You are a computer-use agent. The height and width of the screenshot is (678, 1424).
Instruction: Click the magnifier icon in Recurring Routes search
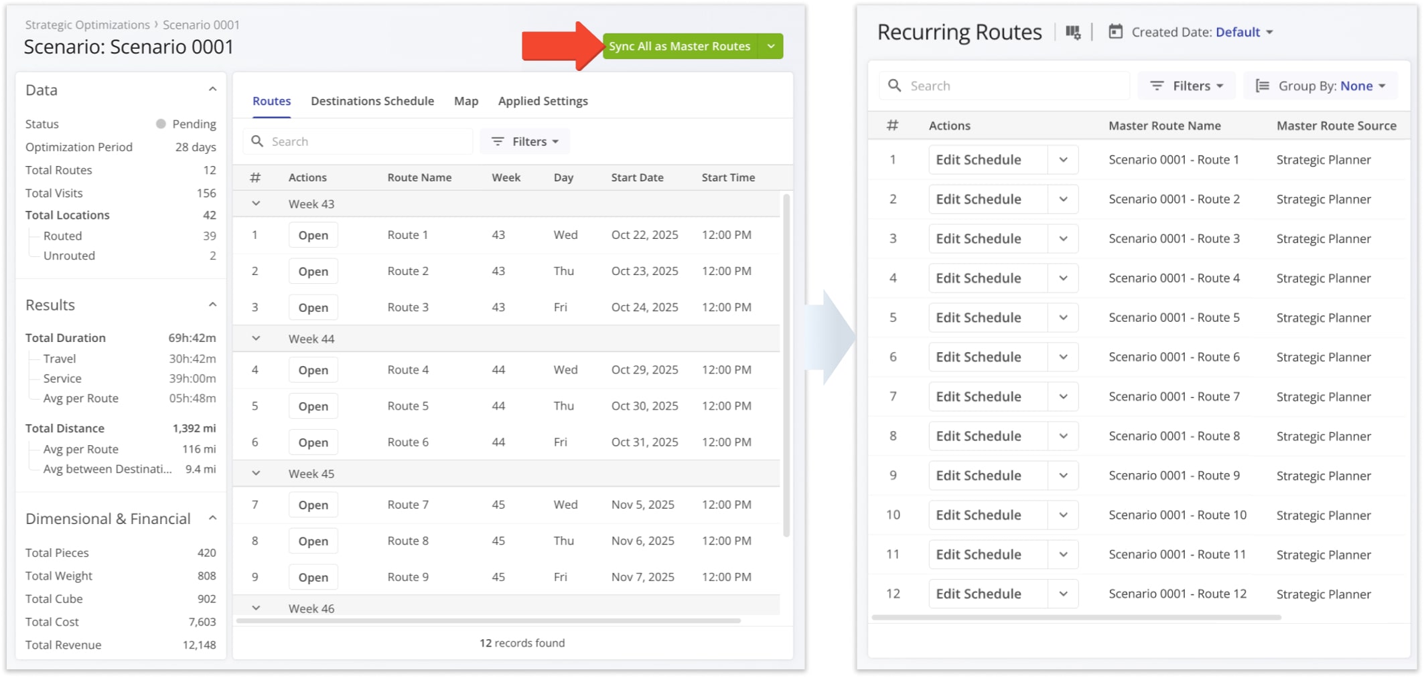click(894, 86)
